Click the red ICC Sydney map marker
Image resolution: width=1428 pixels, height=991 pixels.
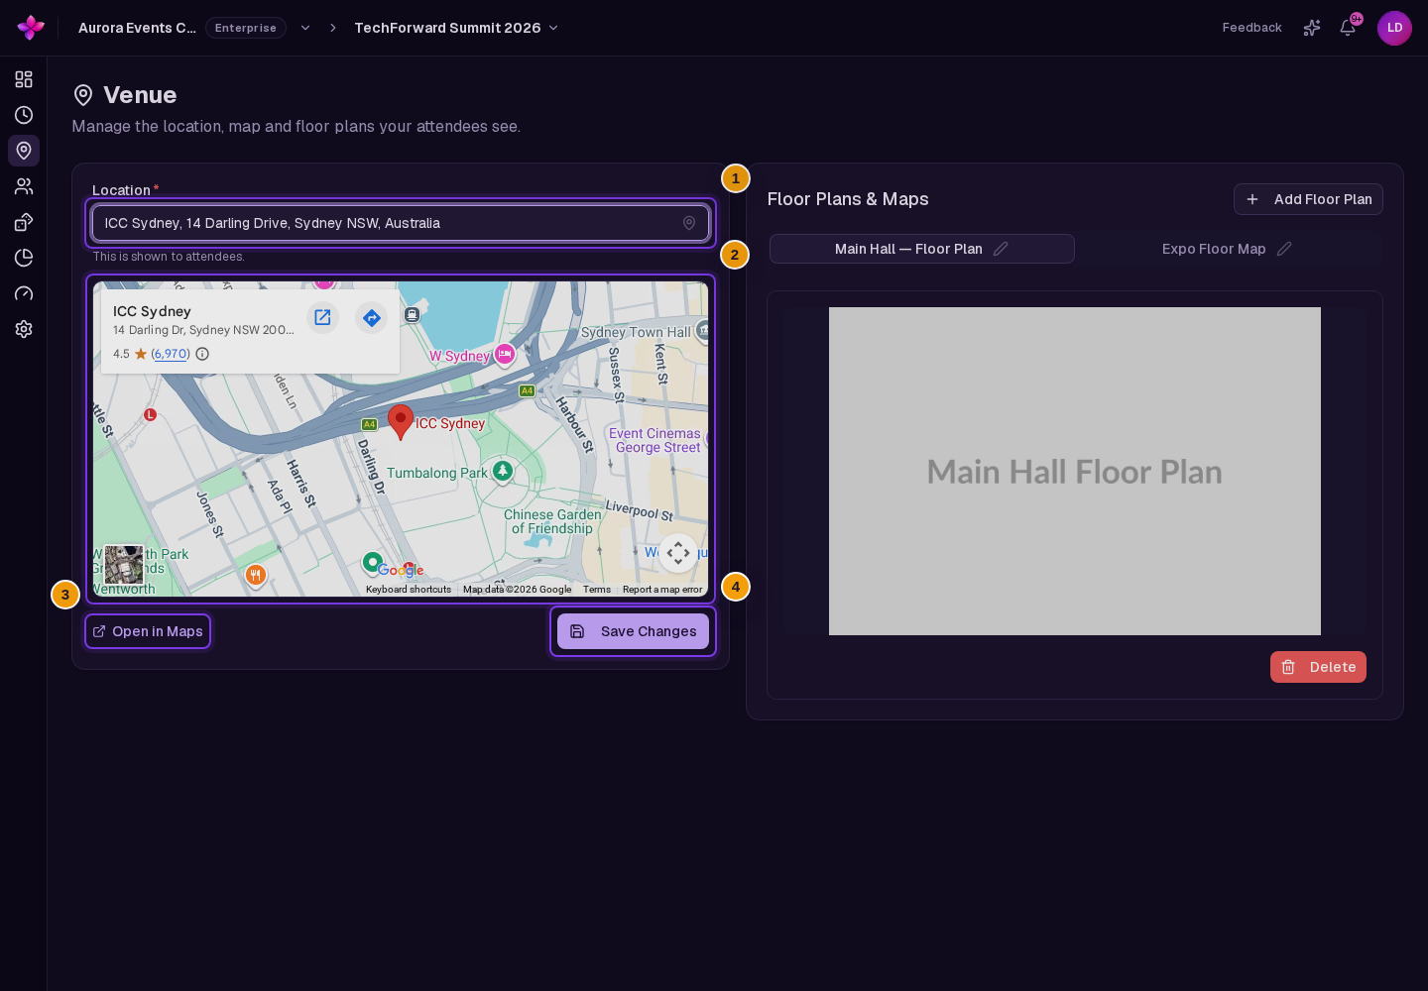(x=401, y=421)
